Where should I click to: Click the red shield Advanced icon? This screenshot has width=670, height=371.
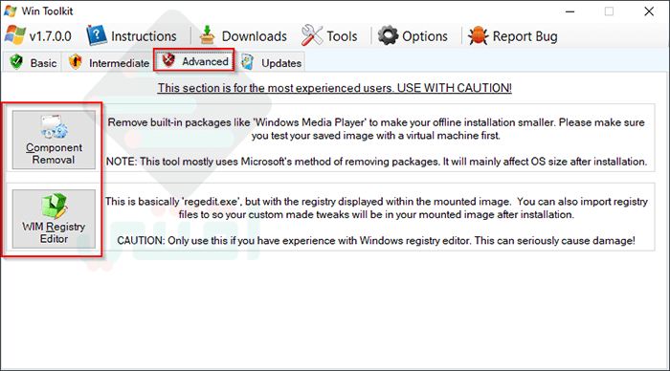click(x=168, y=60)
